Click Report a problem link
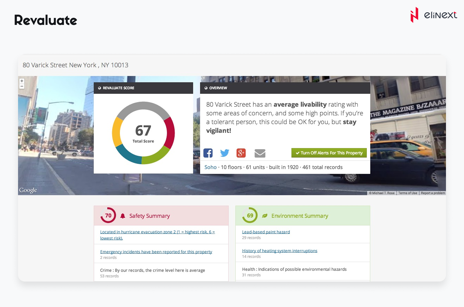This screenshot has width=464, height=307. click(433, 193)
